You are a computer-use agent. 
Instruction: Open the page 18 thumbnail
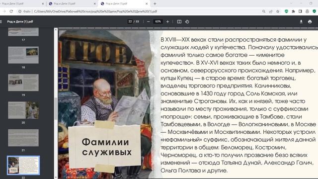[23, 55]
